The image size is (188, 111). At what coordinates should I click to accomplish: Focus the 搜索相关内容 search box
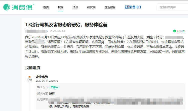point(172,7)
